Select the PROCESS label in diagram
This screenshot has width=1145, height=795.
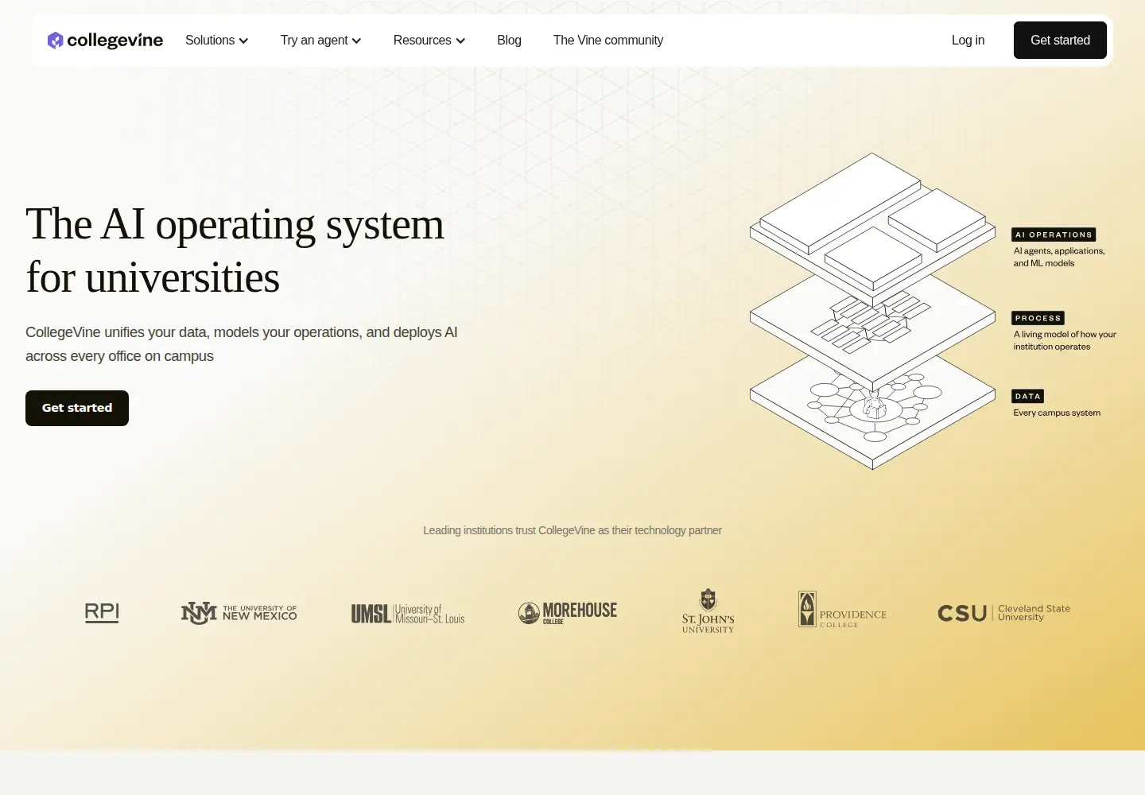(x=1038, y=318)
